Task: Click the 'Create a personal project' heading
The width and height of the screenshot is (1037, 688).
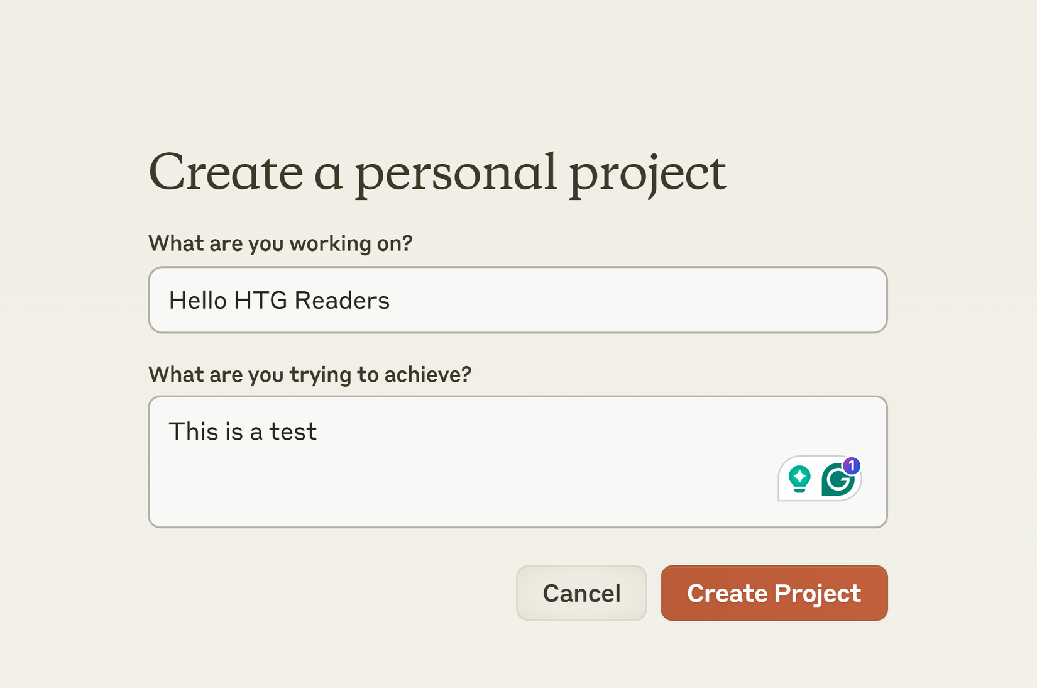Action: (438, 170)
